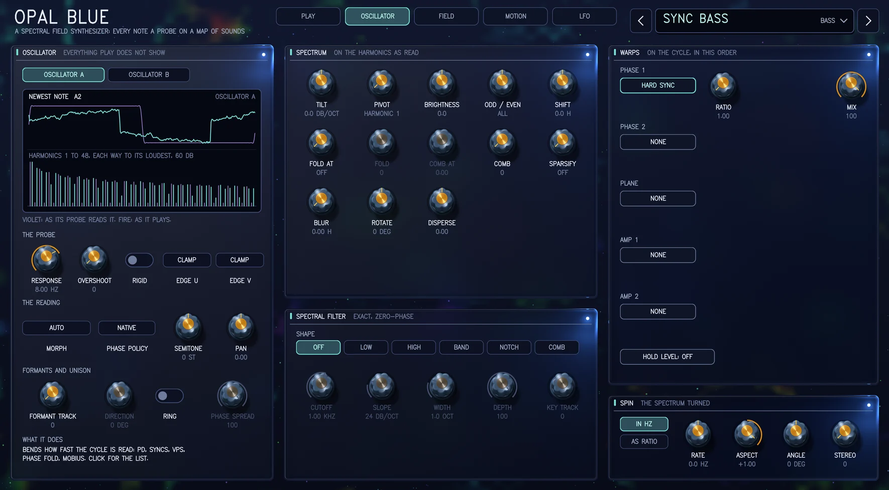Click the harmonics spectrum display

coord(142,185)
